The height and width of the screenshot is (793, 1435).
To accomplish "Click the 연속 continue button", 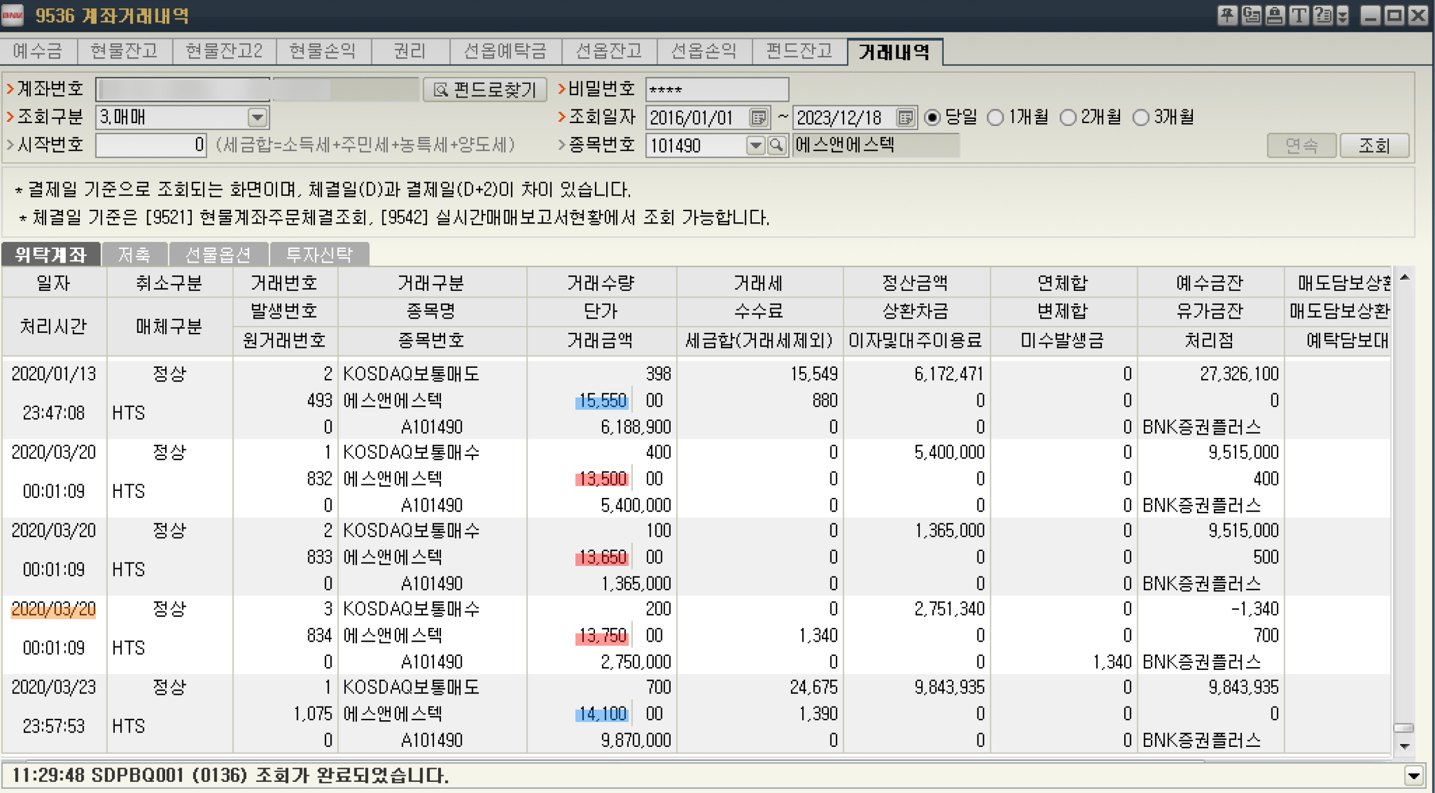I will pyautogui.click(x=1301, y=145).
